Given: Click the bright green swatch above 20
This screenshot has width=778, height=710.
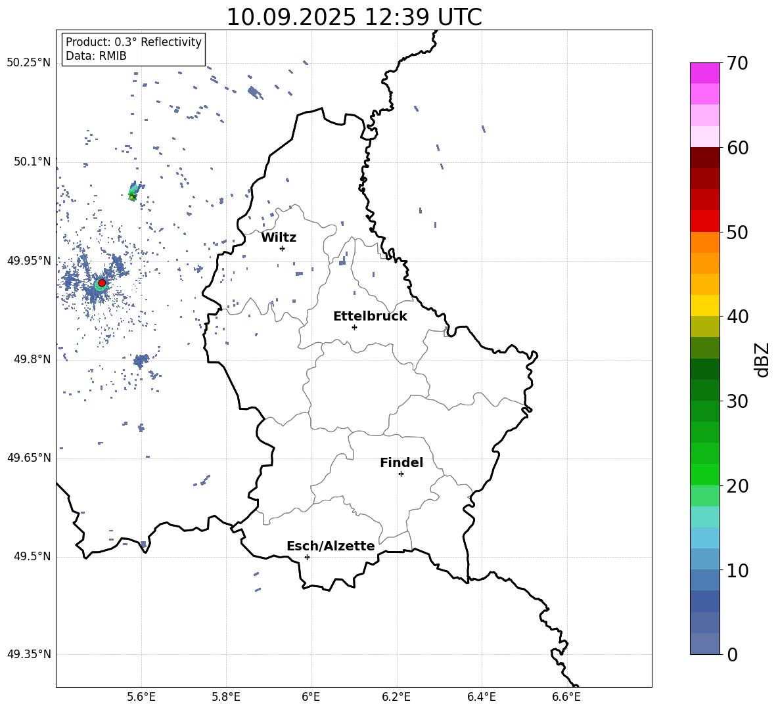Looking at the screenshot, I should coord(705,474).
